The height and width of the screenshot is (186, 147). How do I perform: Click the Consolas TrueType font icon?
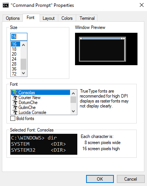15,92
